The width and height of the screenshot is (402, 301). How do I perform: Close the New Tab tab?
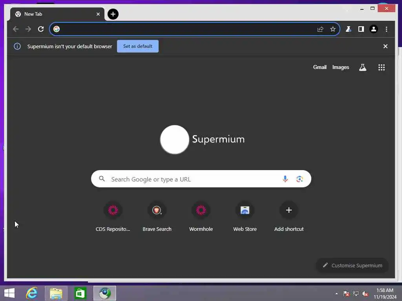[x=98, y=14]
